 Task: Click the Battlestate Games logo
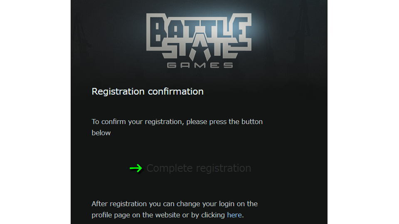coord(199,41)
